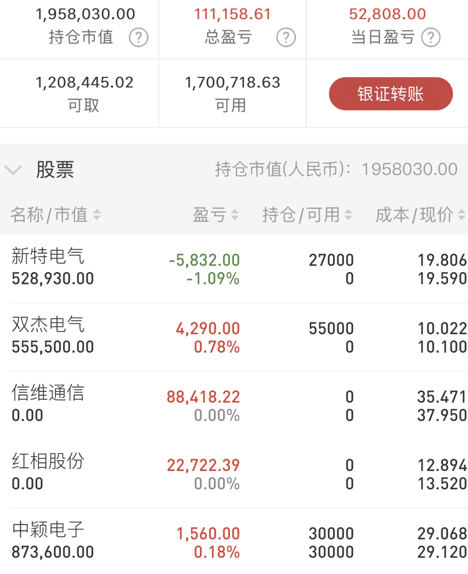Open 新特电气 holding row
468x574 pixels.
[x=234, y=269]
